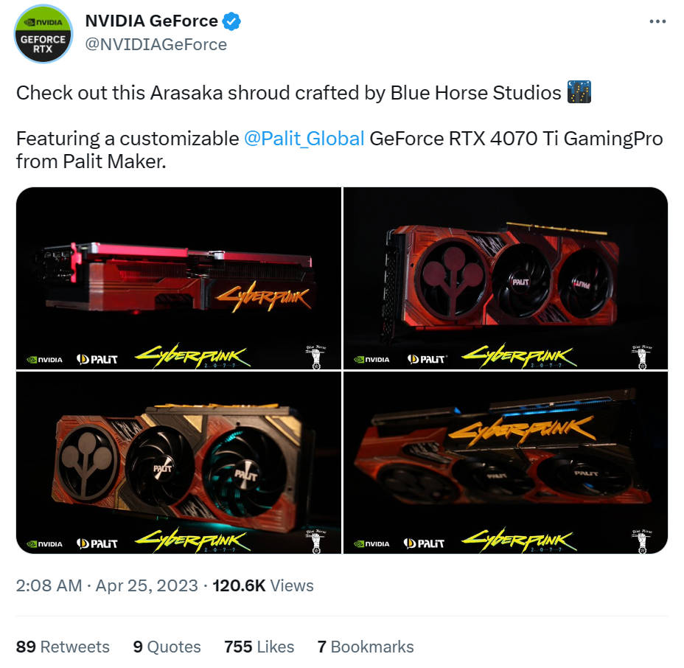Open the three-dot more options menu
Image resolution: width=684 pixels, height=668 pixels.
[657, 21]
